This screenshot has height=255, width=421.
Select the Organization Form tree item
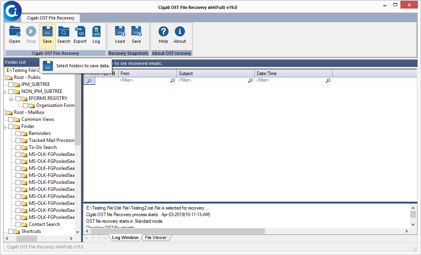coord(55,105)
